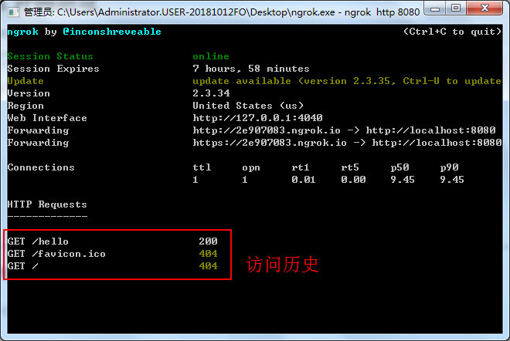The width and height of the screenshot is (510, 341).
Task: Click the '7 hours, 58 minutes' value
Action: tap(251, 69)
